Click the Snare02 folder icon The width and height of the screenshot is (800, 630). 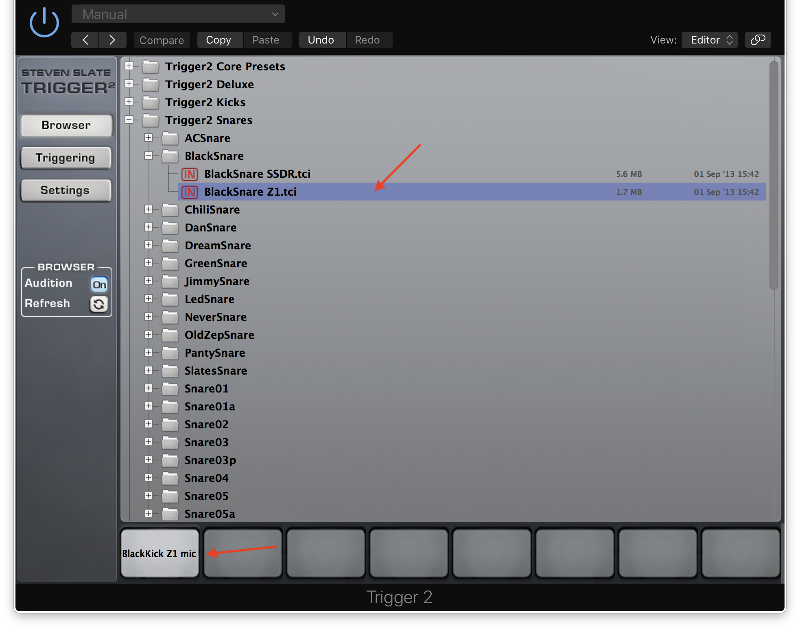(170, 424)
